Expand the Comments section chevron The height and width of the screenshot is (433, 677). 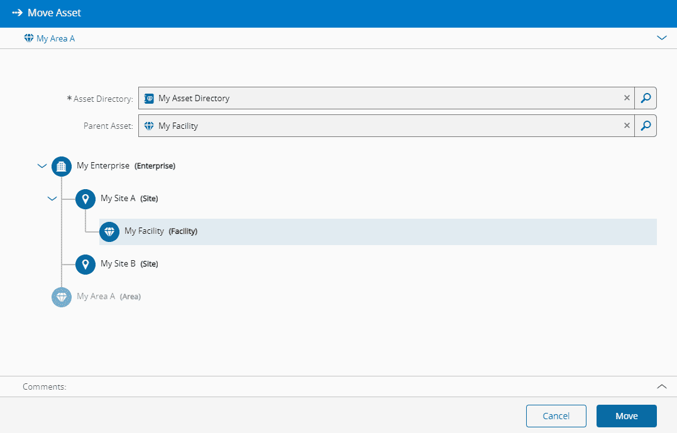point(661,386)
